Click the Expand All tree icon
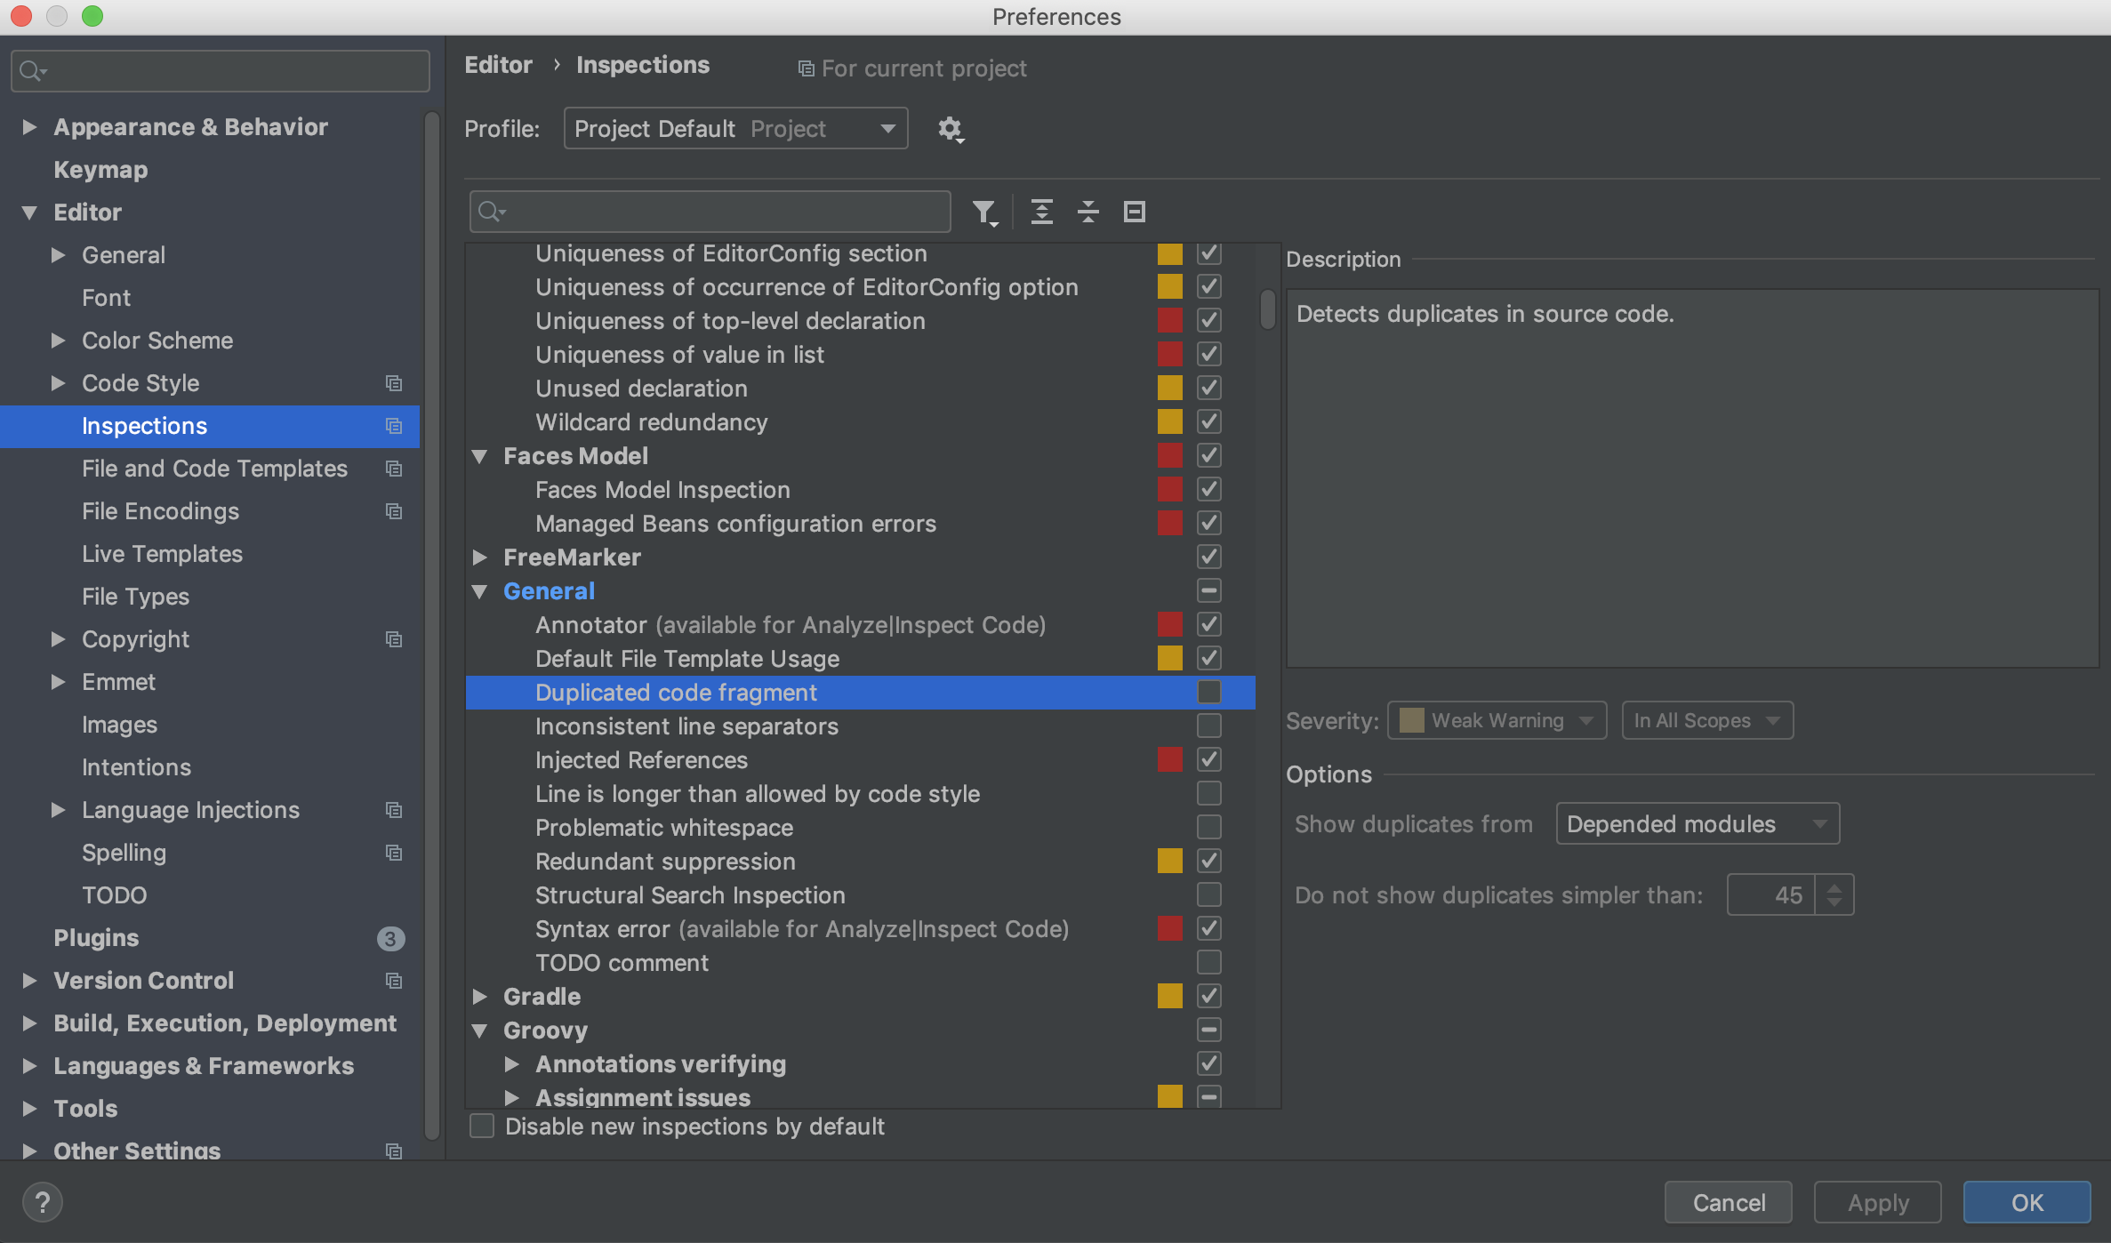The height and width of the screenshot is (1243, 2111). [1041, 212]
